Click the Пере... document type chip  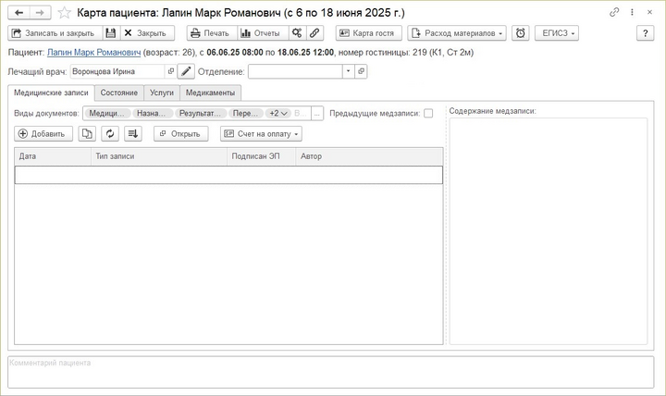coord(246,114)
